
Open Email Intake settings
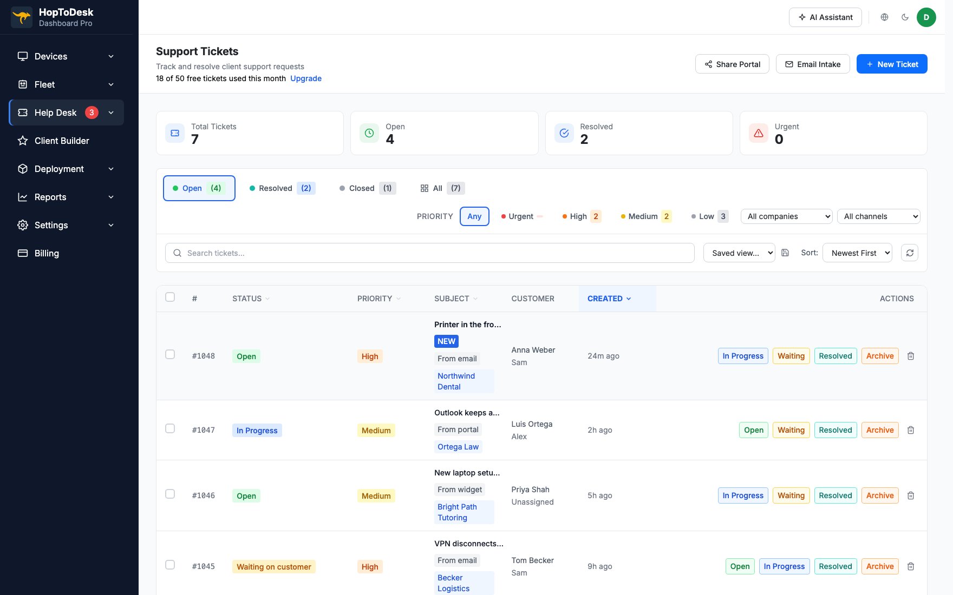tap(813, 64)
